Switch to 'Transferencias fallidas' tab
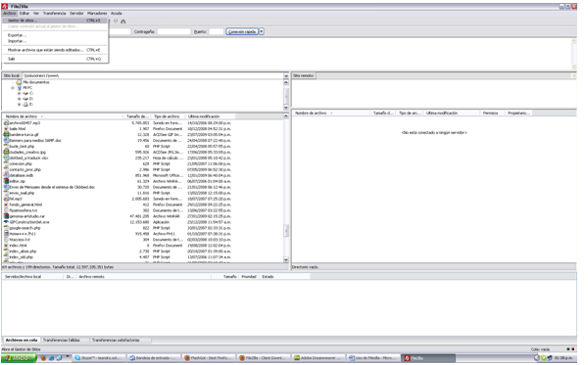The height and width of the screenshot is (365, 588). click(62, 340)
